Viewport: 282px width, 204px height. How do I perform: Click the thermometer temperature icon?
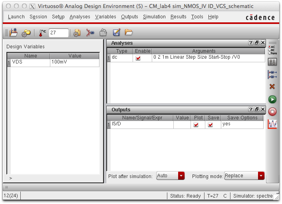click(x=42, y=33)
